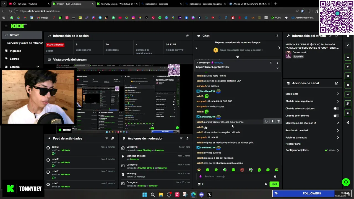
Task: Reload the dashboard page
Action: [10, 11]
